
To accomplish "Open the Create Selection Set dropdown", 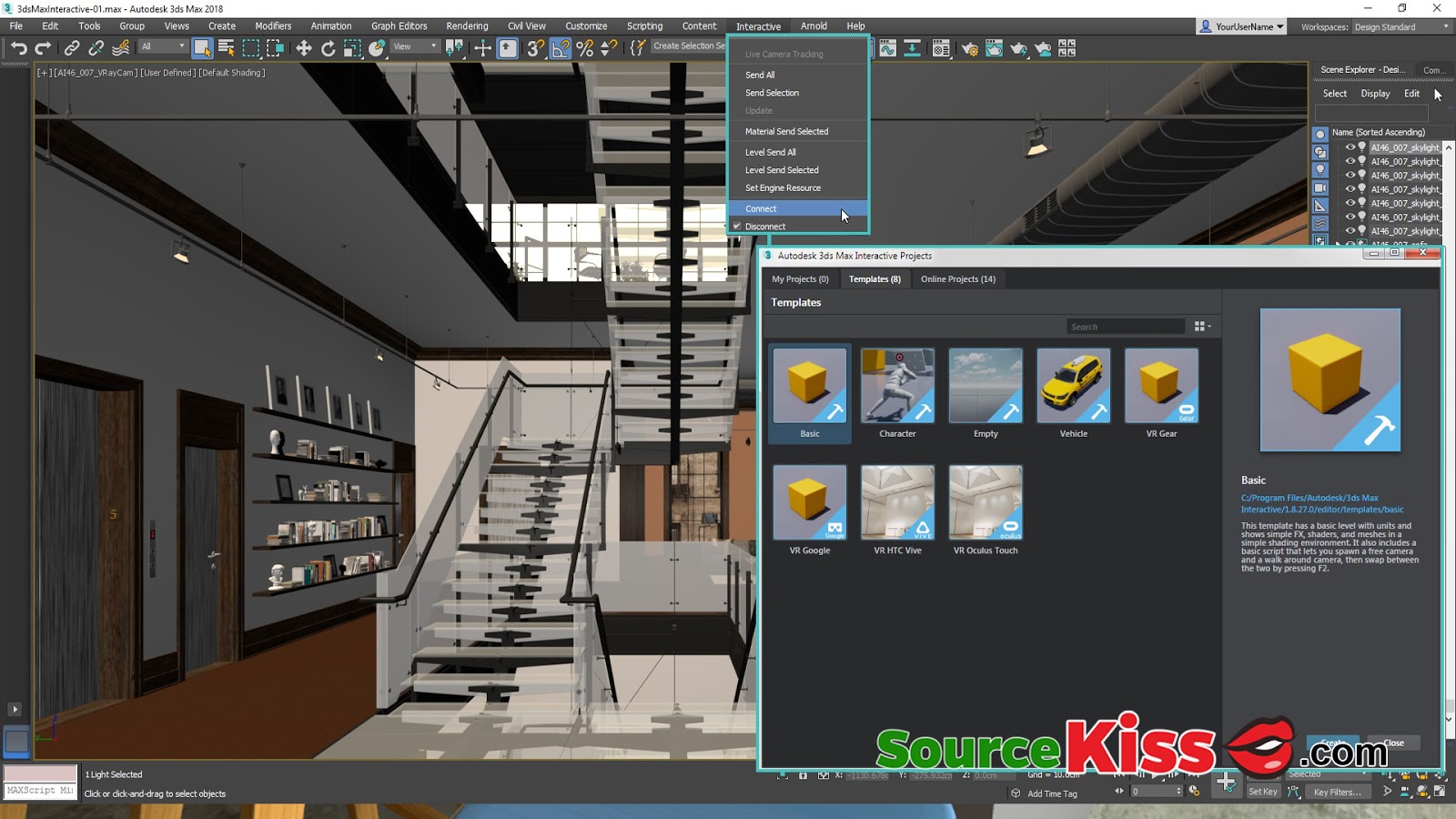I will coord(689,46).
